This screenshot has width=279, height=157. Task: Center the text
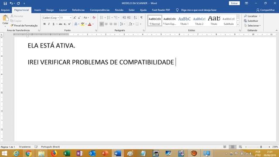(x=106, y=24)
